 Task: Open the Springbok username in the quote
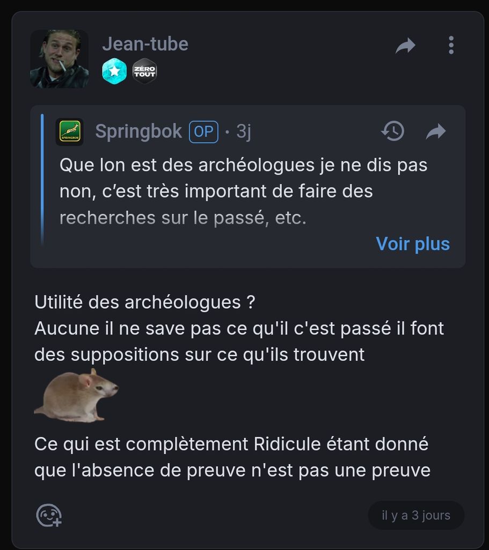click(138, 132)
